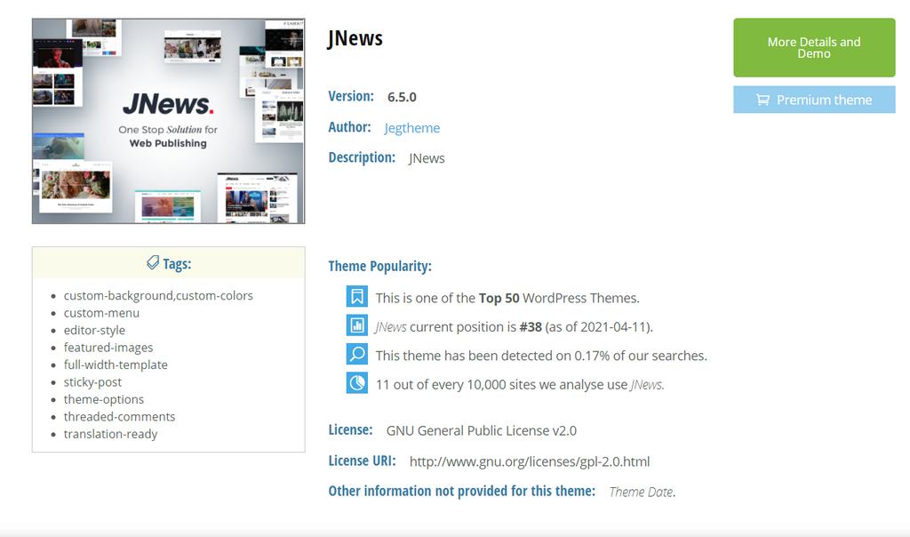The image size is (910, 537).
Task: Click the GPL license URI text
Action: click(x=529, y=461)
